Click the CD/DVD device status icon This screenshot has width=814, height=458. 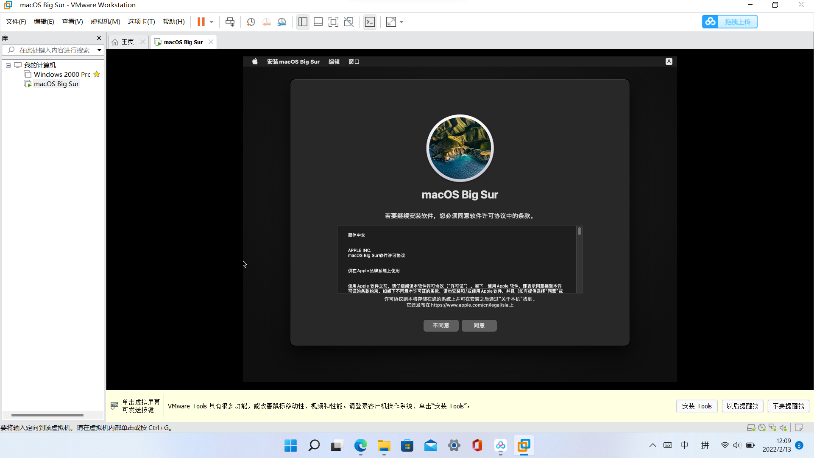click(x=762, y=427)
